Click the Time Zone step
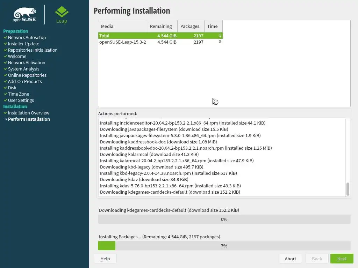Viewport: 358px width, 268px height. pyautogui.click(x=19, y=94)
